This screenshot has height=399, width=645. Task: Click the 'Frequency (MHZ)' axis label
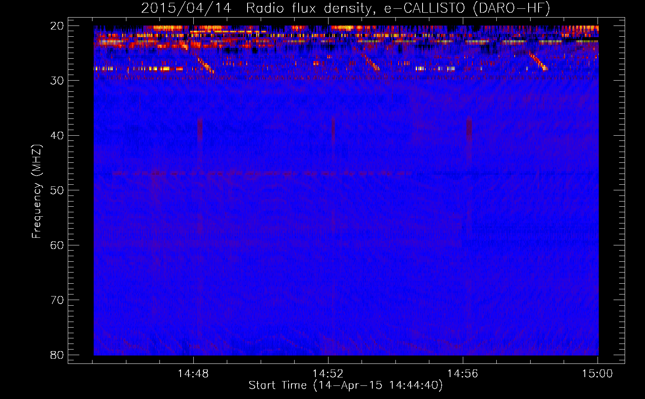pyautogui.click(x=37, y=192)
